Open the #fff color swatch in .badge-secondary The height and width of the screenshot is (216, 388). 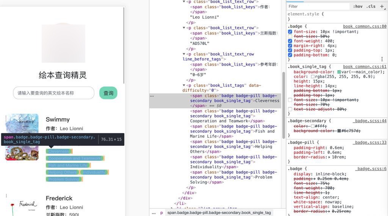coord(313,126)
